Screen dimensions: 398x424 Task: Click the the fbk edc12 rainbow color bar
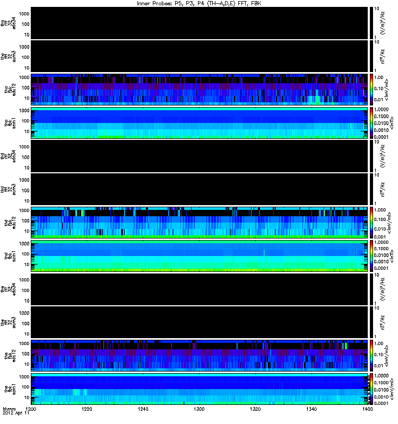[371, 356]
